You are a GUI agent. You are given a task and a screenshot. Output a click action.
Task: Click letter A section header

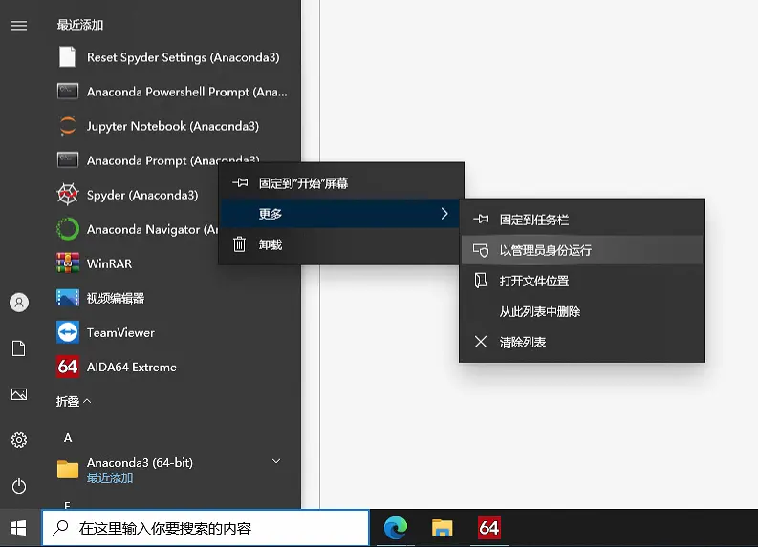pos(68,438)
